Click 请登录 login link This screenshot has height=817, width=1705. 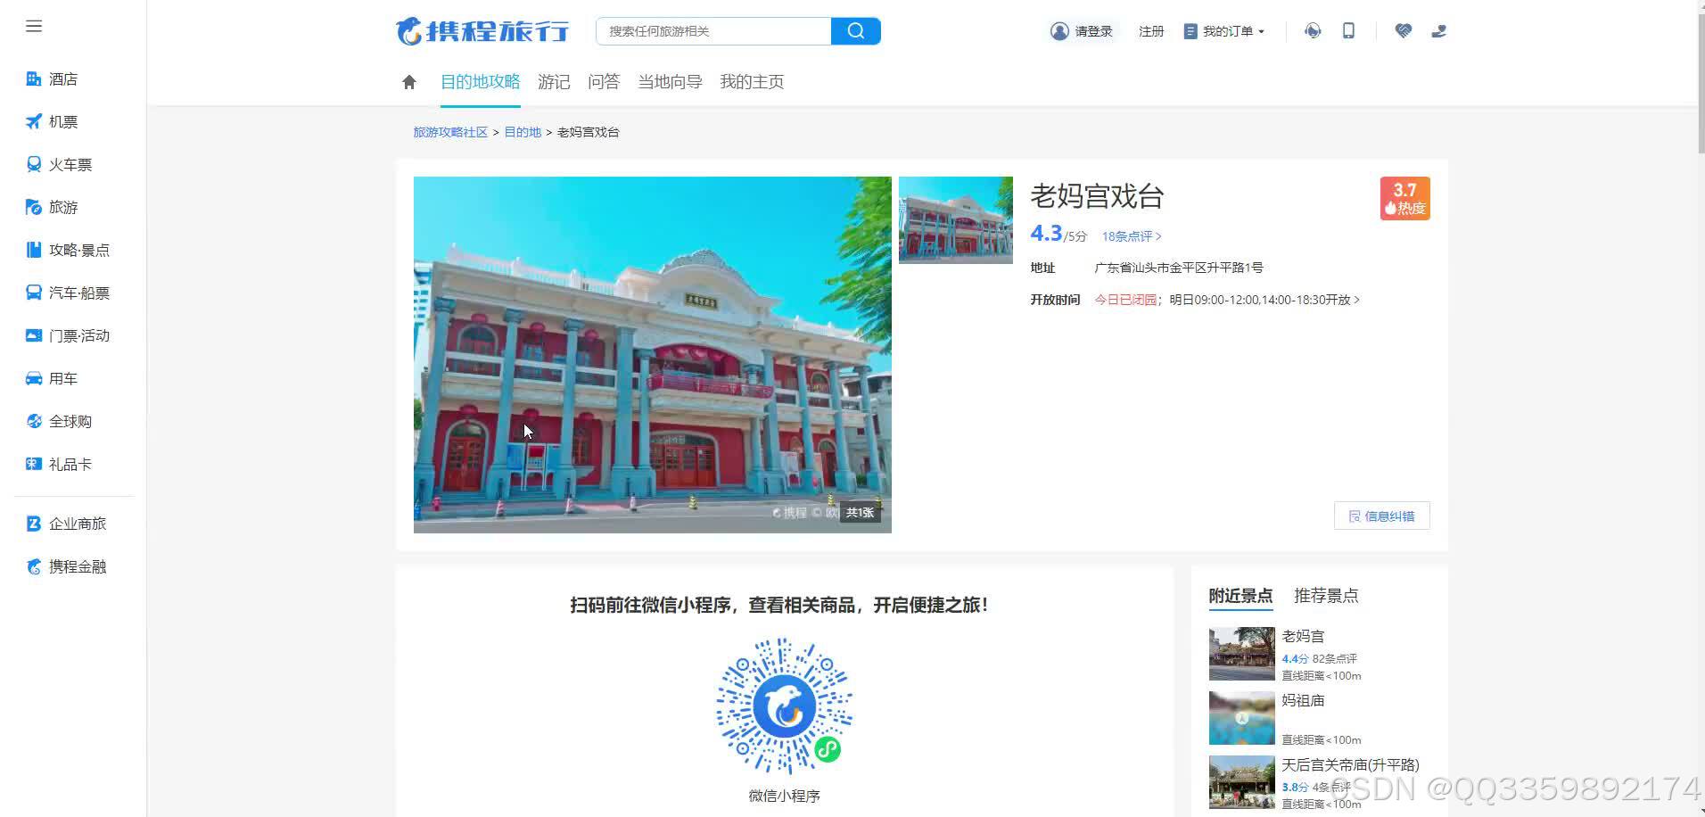(1093, 31)
